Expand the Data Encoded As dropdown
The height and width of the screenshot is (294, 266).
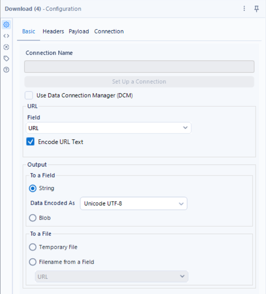[x=134, y=203]
